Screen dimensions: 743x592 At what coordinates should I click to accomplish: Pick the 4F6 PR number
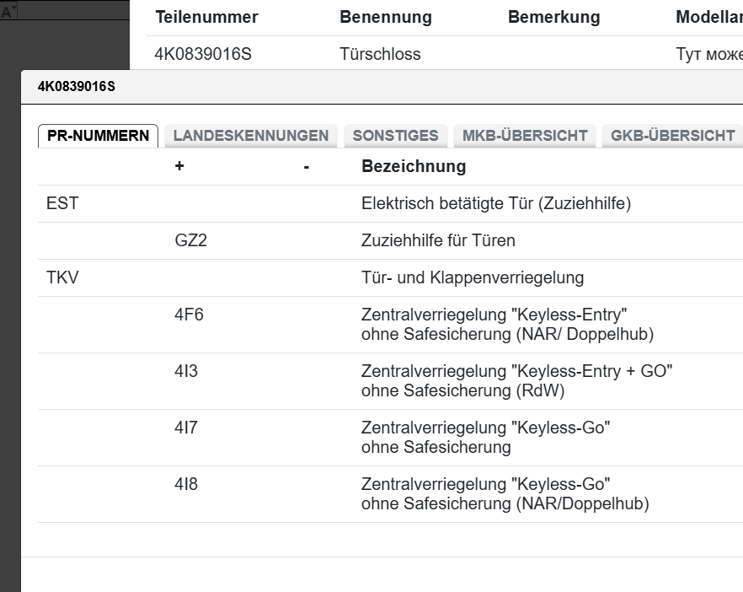click(x=189, y=315)
